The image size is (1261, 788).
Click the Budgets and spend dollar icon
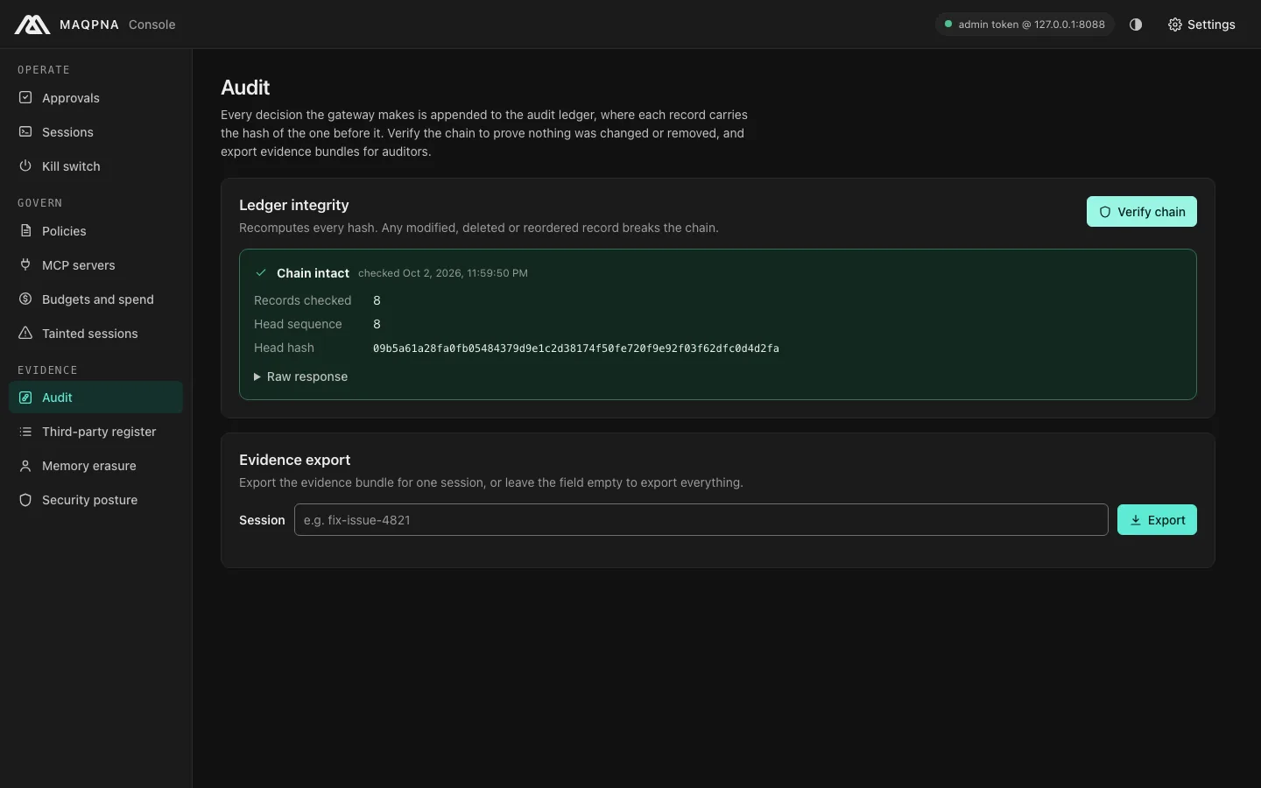point(25,299)
